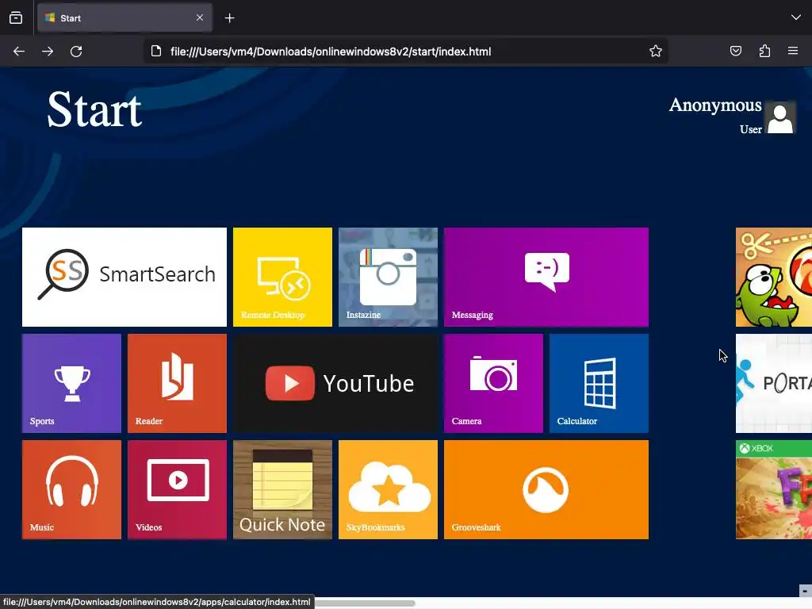Screen dimensions: 812x609
Task: Open the browser hamburger menu
Action: pyautogui.click(x=793, y=51)
